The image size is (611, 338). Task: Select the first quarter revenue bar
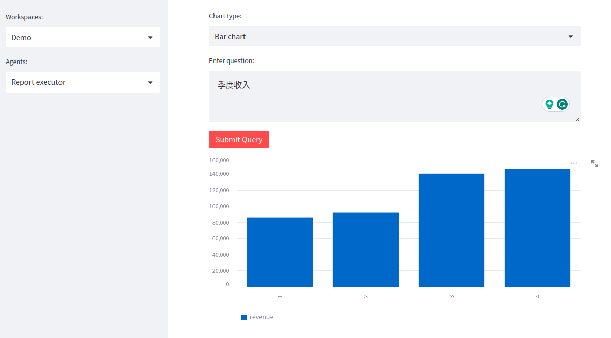pos(280,252)
